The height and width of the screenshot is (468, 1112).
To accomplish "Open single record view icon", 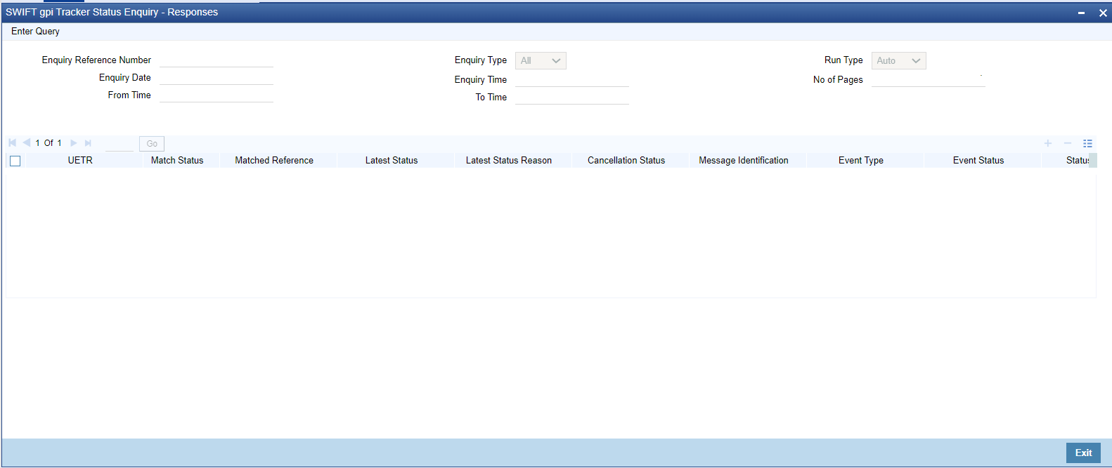I will pos(1087,143).
